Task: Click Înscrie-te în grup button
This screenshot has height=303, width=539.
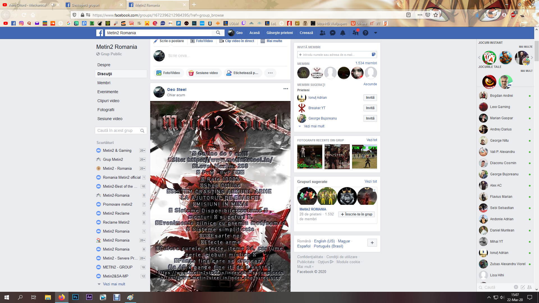Action: (357, 214)
